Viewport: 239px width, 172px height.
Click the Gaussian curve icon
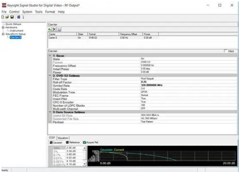coord(51,143)
